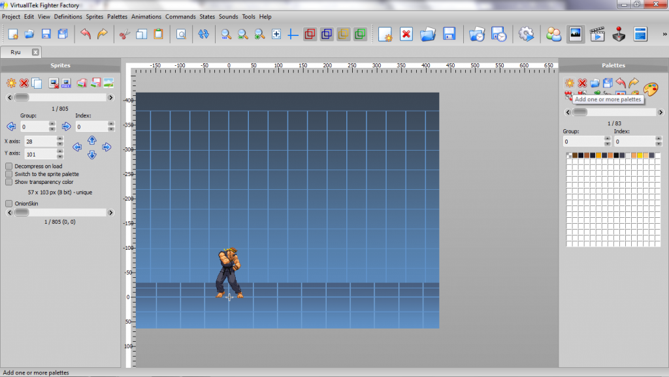Image resolution: width=669 pixels, height=377 pixels.
Task: Switch to the Sprites editor picture icon
Action: point(575,34)
